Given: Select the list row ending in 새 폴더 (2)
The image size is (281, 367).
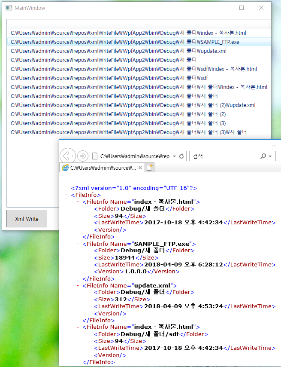Looking at the screenshot, I should coord(139,114).
